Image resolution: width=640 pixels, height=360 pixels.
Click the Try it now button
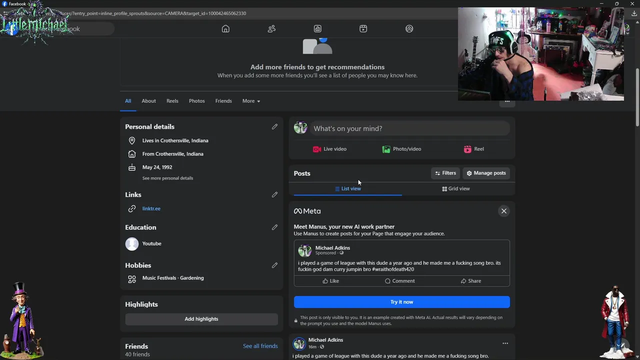click(x=401, y=302)
